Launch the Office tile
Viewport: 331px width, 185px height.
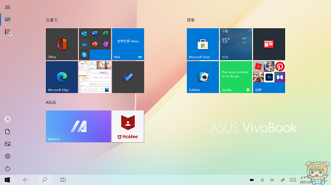tap(62, 44)
